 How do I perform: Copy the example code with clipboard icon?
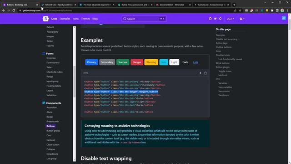point(206,73)
